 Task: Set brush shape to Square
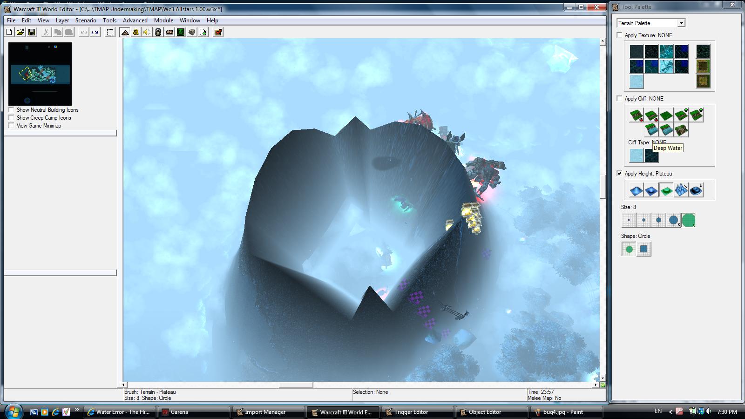[x=643, y=249]
